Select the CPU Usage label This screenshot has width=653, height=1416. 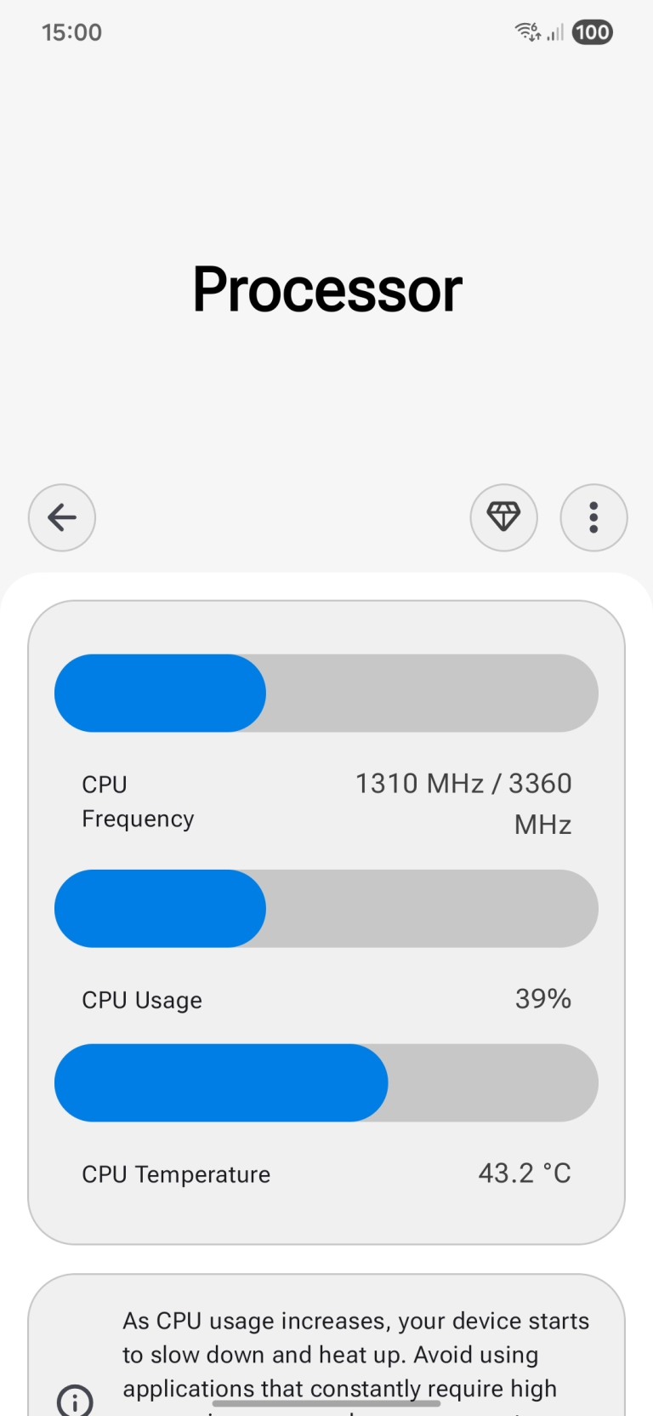click(142, 1000)
